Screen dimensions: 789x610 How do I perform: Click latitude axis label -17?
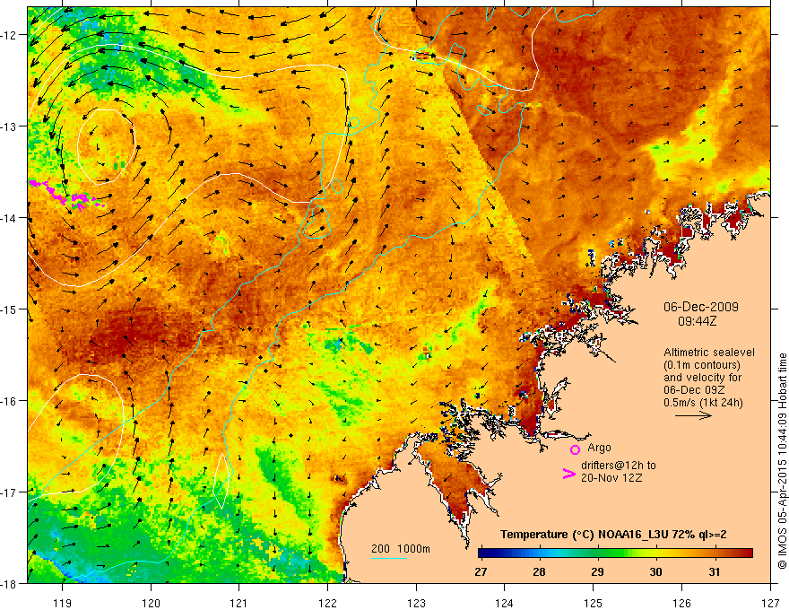(9, 492)
